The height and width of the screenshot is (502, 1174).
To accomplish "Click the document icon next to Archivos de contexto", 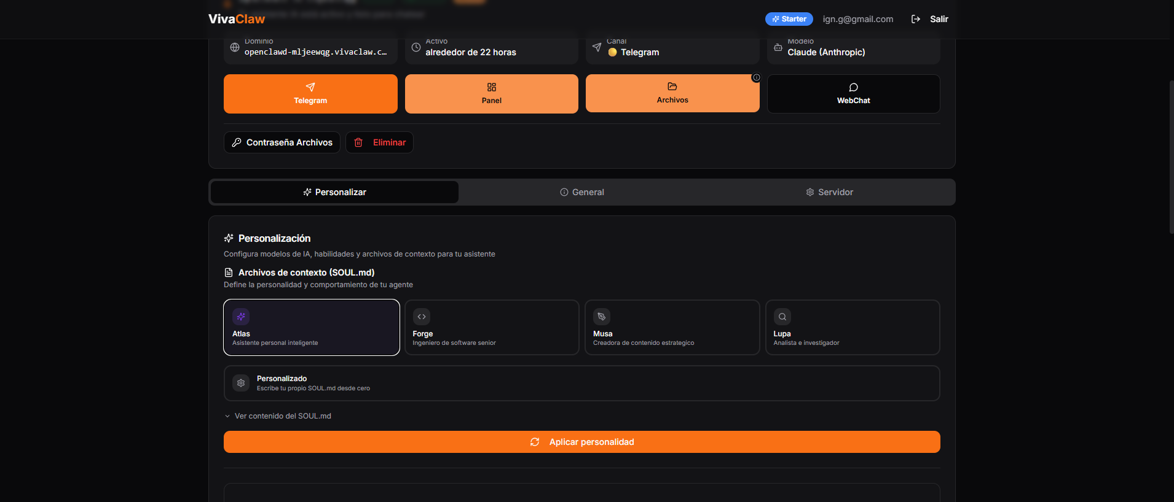I will click(229, 272).
